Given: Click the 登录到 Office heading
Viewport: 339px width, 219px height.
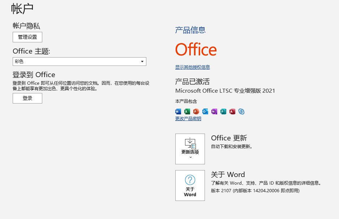Looking at the screenshot, I should pos(34,75).
